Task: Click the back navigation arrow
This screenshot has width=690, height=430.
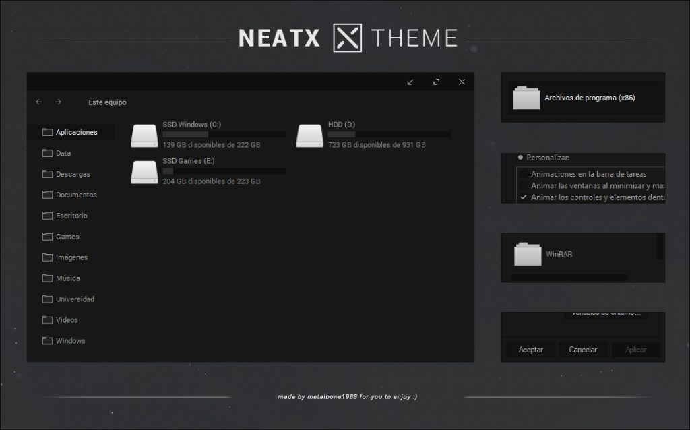Action: coord(38,102)
